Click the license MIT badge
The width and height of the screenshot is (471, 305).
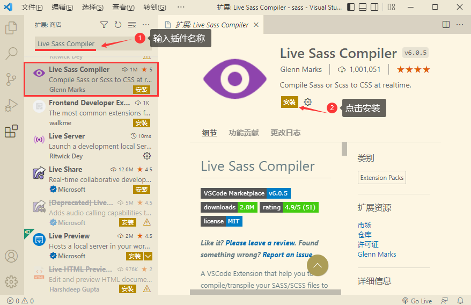point(222,221)
